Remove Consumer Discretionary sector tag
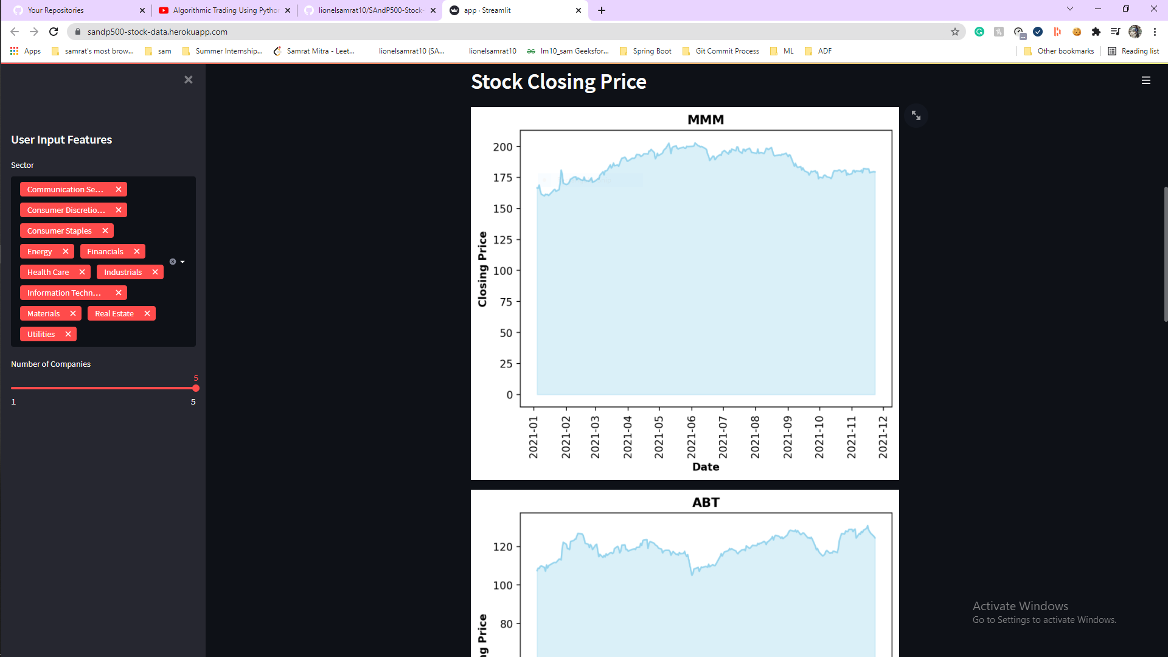The height and width of the screenshot is (657, 1168). click(119, 210)
